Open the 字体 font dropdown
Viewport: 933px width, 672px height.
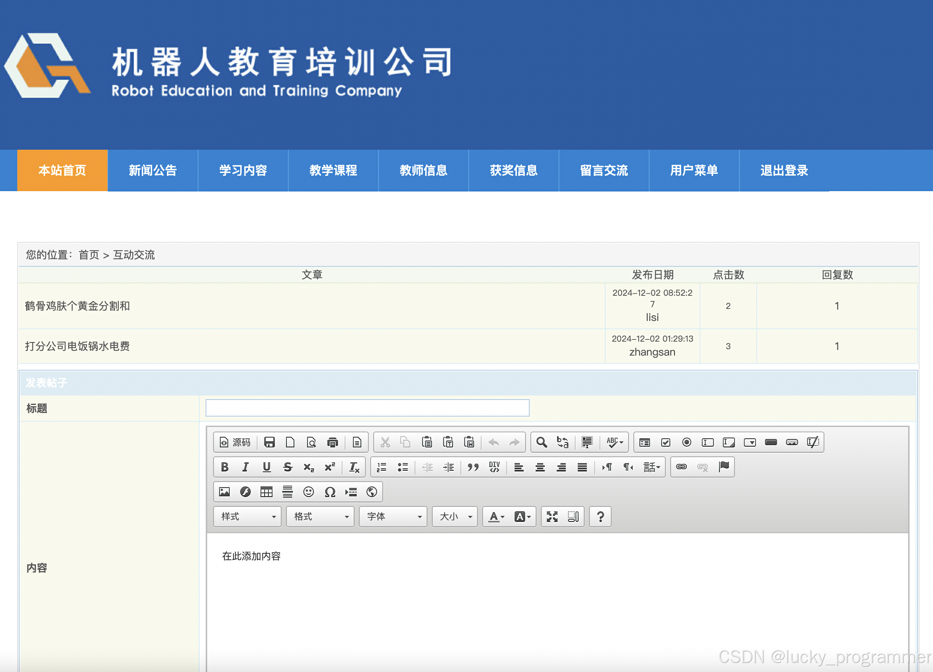pyautogui.click(x=393, y=516)
